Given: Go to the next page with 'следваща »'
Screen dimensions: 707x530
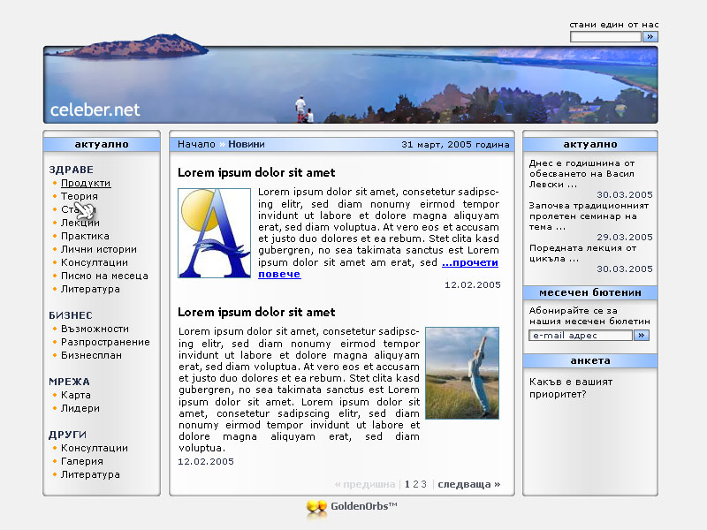Looking at the screenshot, I should (x=469, y=484).
